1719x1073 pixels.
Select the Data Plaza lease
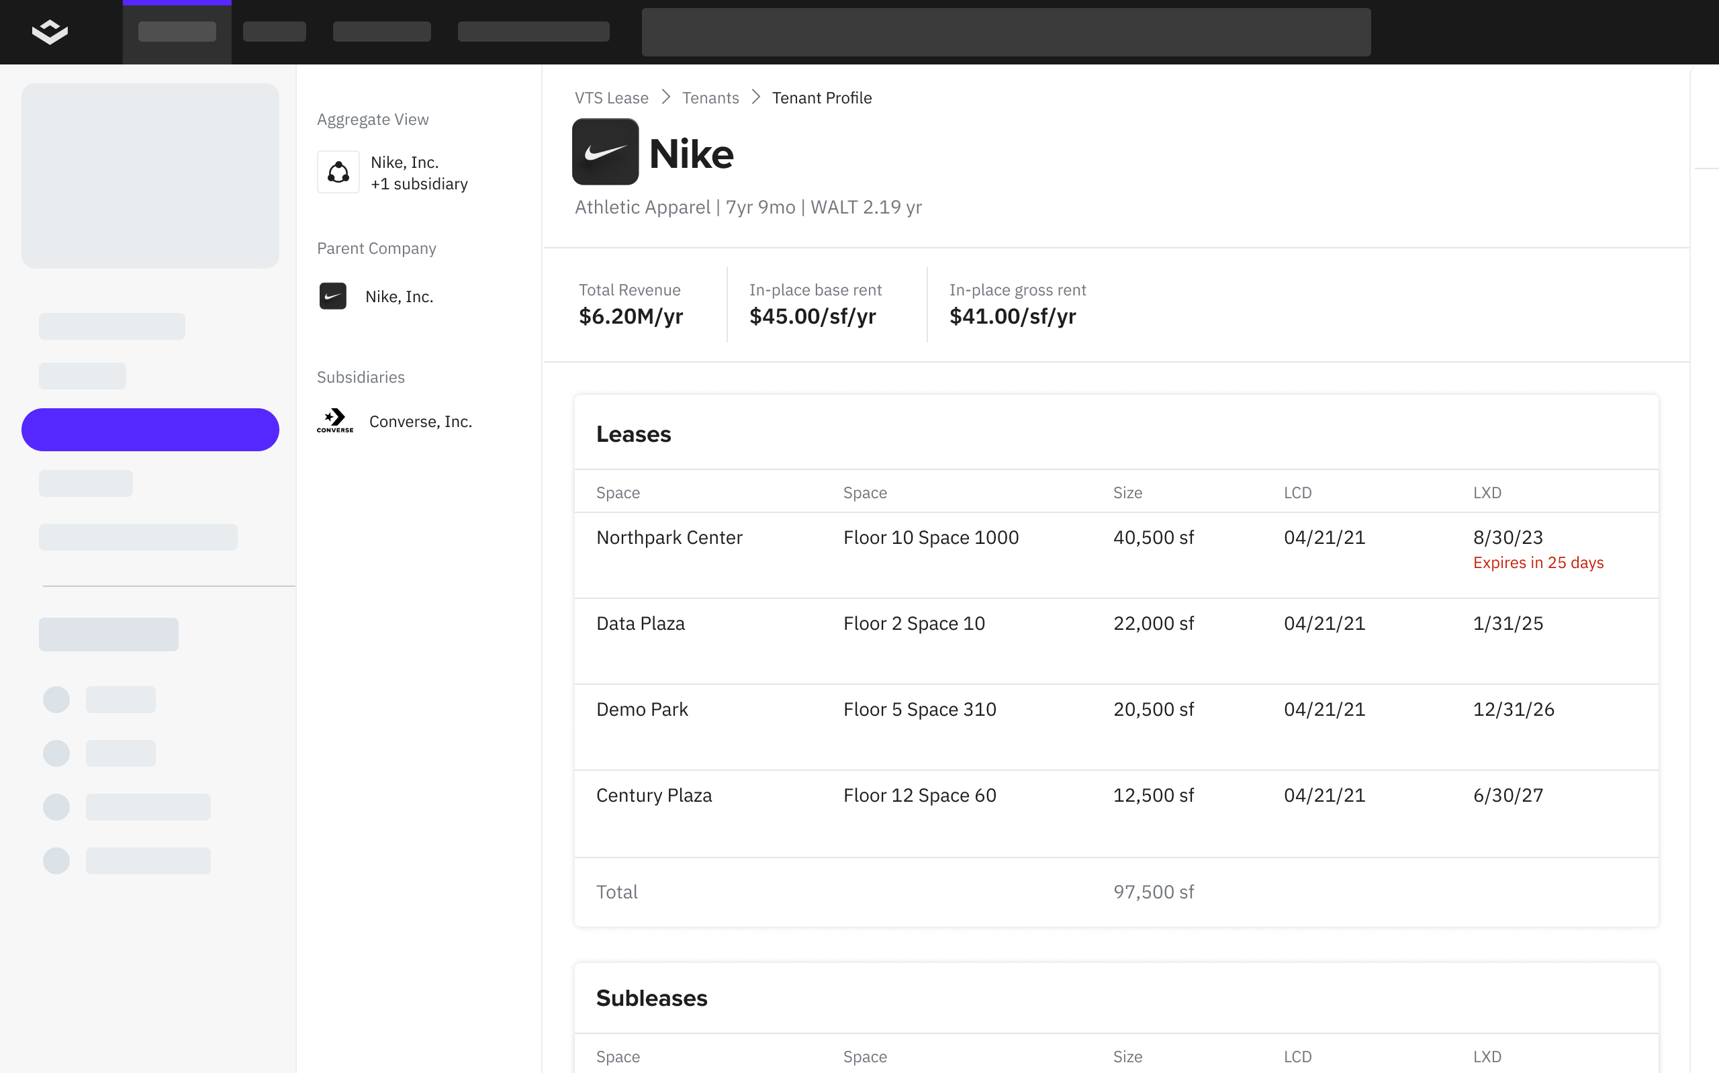coord(1116,641)
